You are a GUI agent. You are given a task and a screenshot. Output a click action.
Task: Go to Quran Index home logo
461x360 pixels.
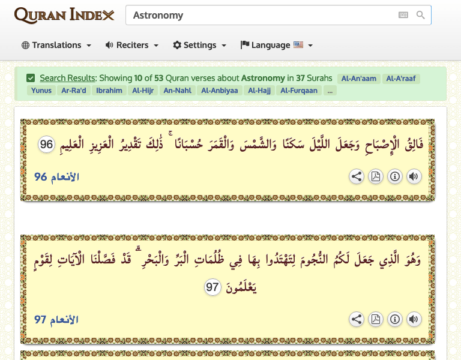(x=64, y=15)
